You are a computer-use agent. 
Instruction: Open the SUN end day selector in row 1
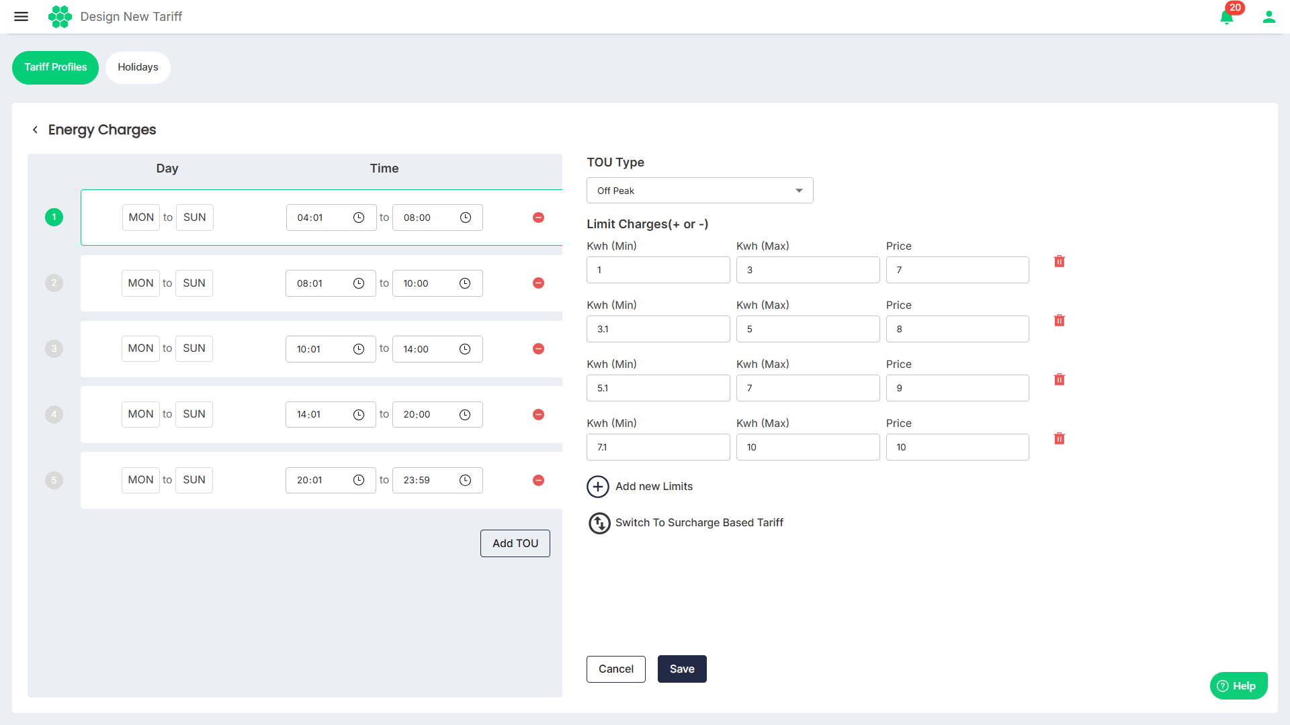tap(195, 217)
